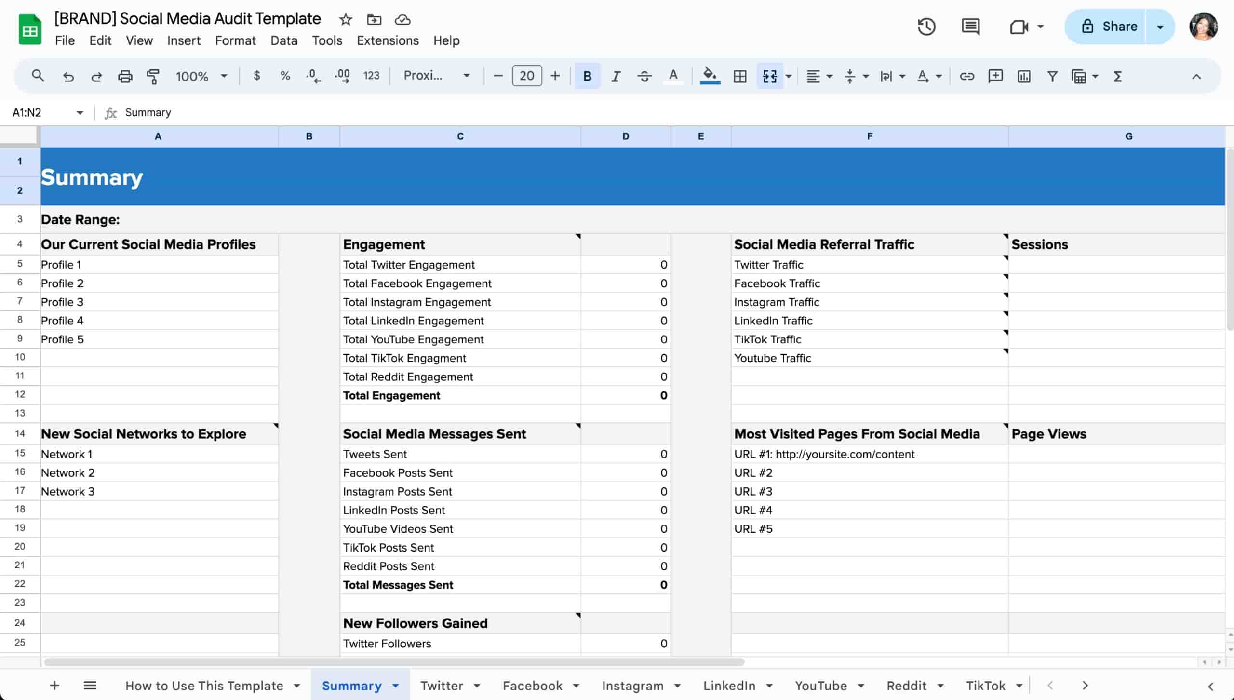Create a filter with the funnel icon
This screenshot has width=1234, height=700.
[x=1052, y=76]
